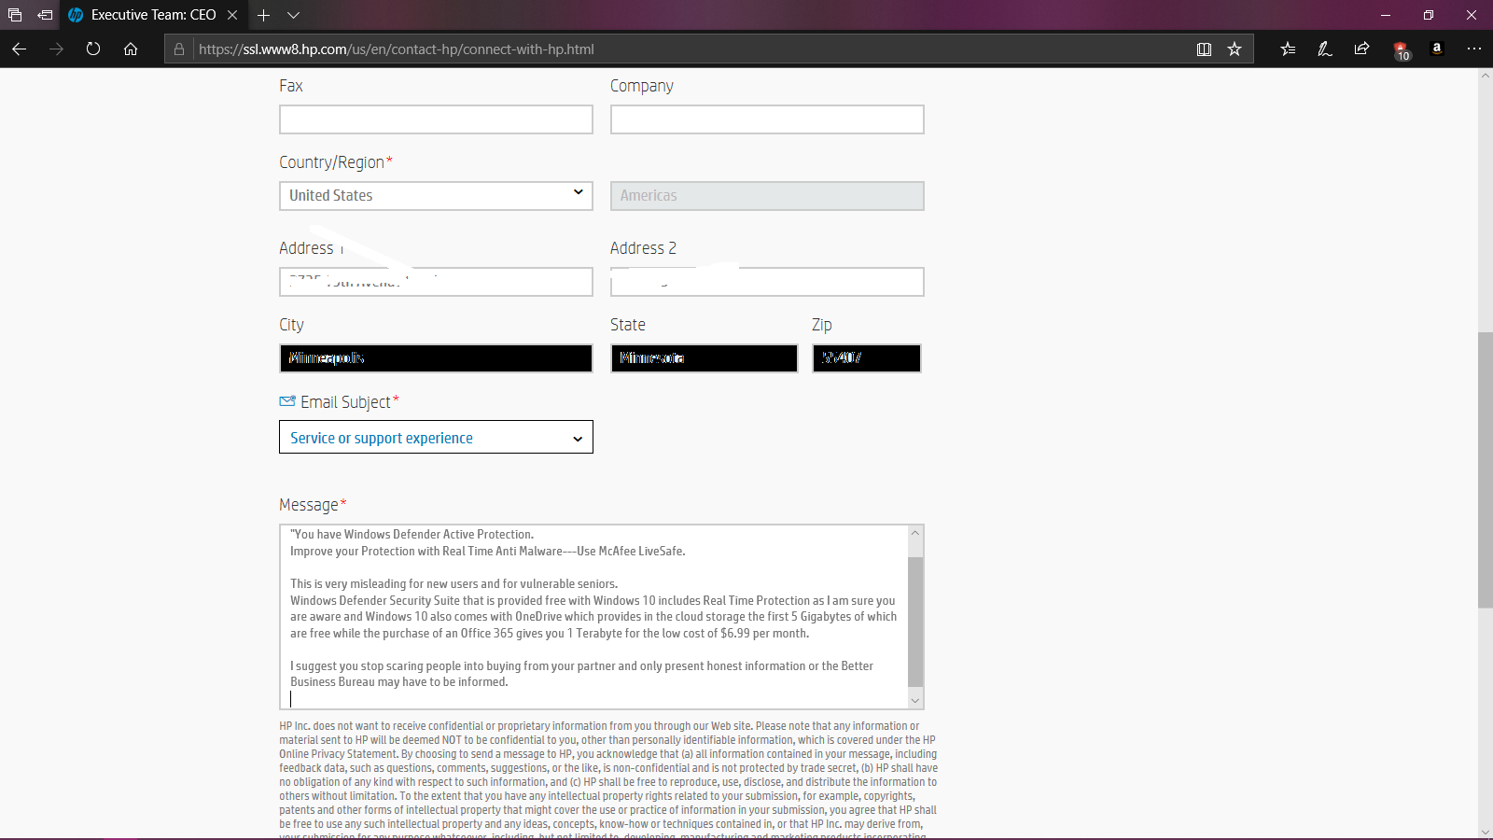The image size is (1493, 840).
Task: Open a new tab with plus button
Action: pyautogui.click(x=264, y=15)
